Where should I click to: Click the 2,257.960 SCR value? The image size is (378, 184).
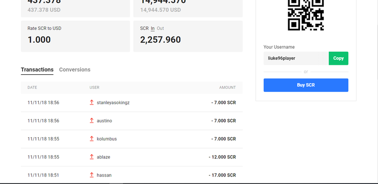pos(160,40)
